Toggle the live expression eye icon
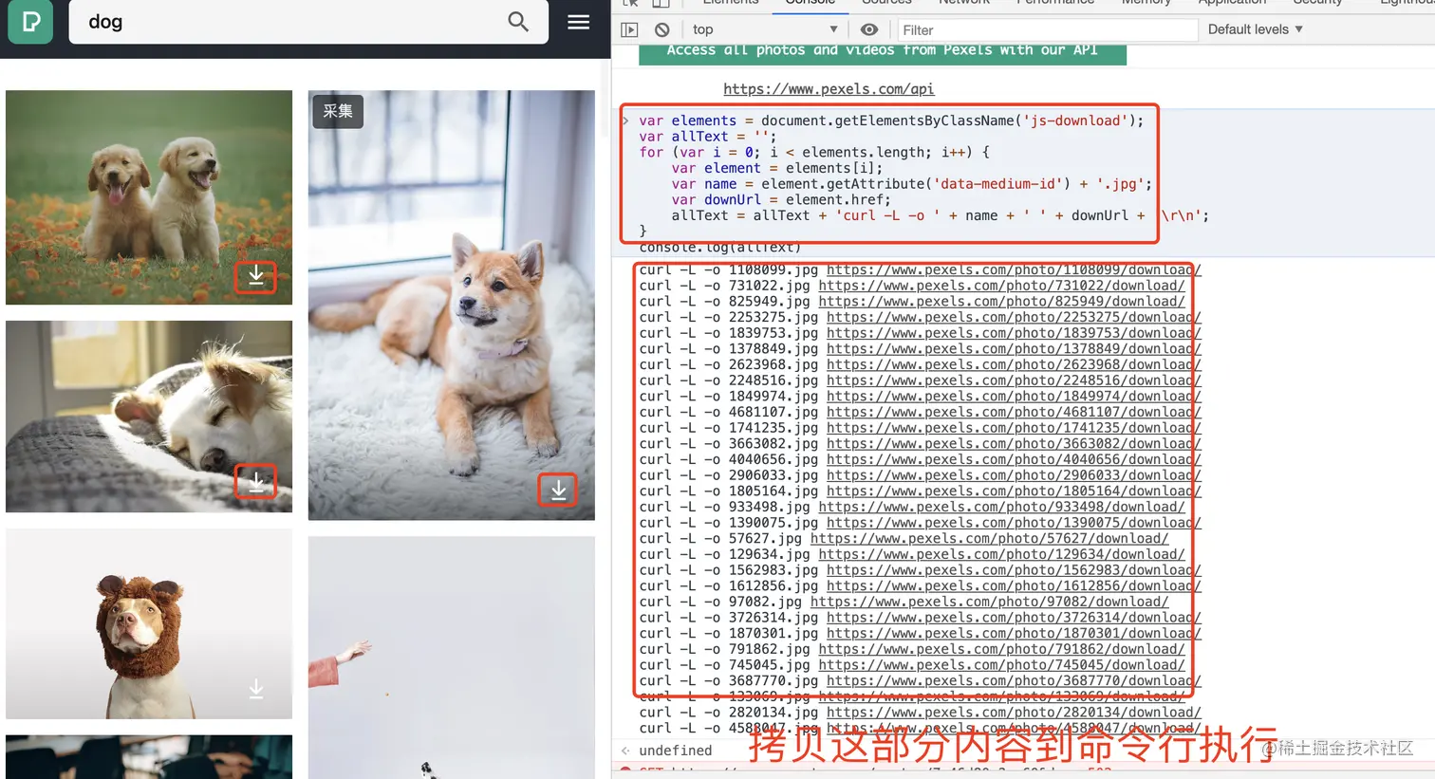The height and width of the screenshot is (779, 1435). (869, 29)
